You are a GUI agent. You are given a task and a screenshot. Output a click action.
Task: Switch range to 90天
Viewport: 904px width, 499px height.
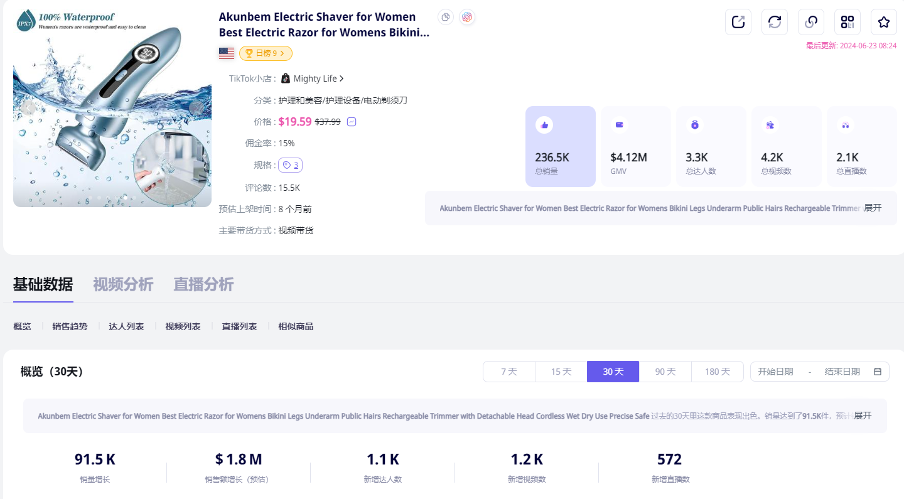665,372
